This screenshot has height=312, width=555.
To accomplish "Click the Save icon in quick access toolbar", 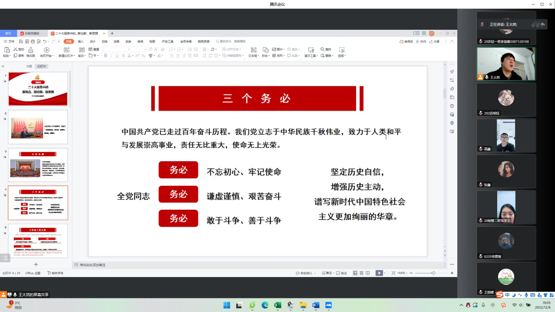I will coord(20,42).
